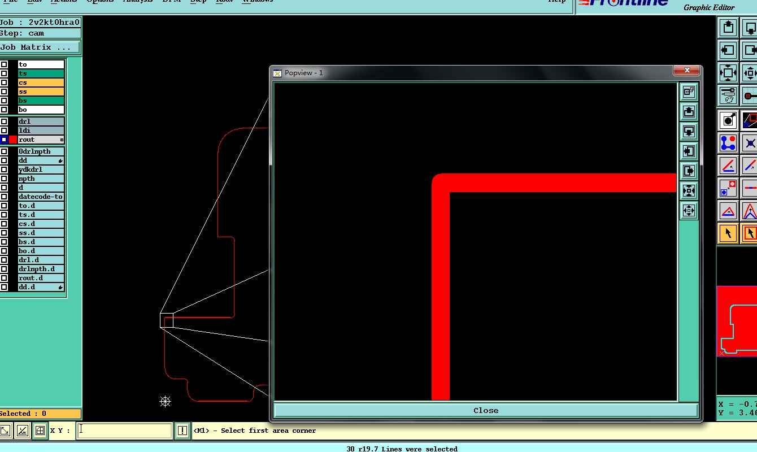This screenshot has width=757, height=452.
Task: Click the grid icon beside X Y label
Action: click(x=40, y=431)
